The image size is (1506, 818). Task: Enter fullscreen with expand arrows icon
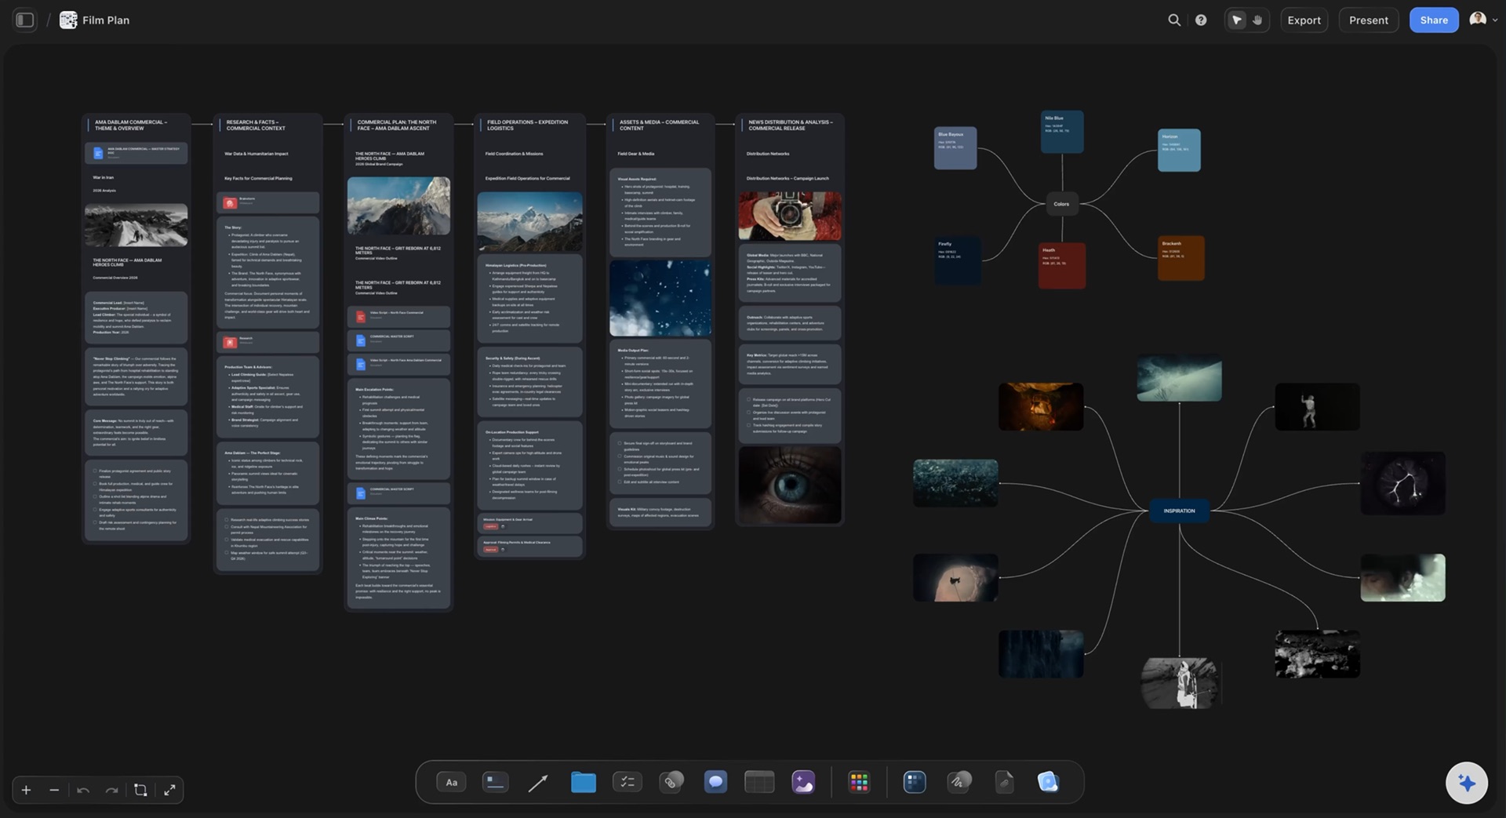pos(169,790)
